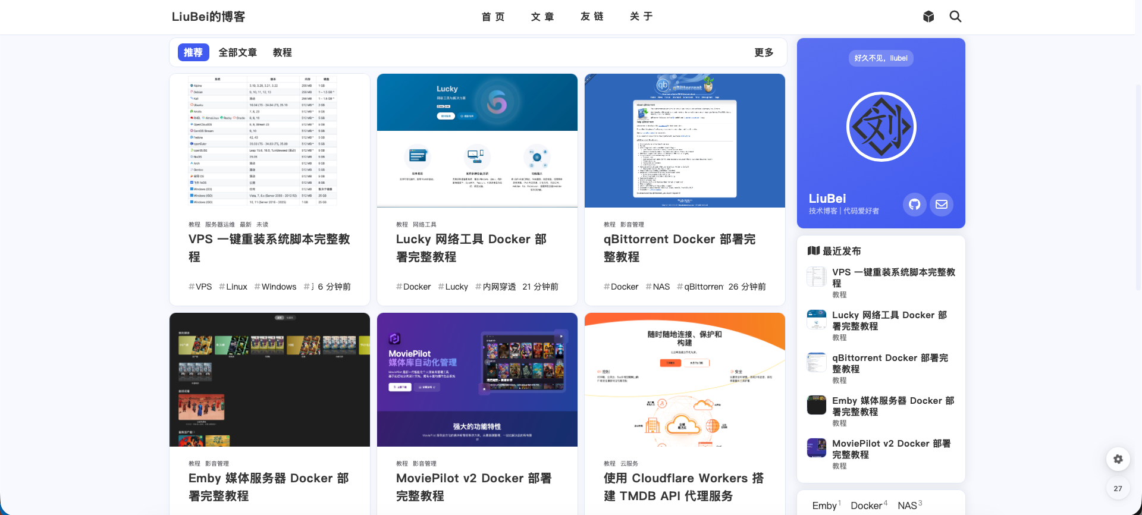Open the 文章 navigation menu
The height and width of the screenshot is (515, 1142).
pos(542,17)
